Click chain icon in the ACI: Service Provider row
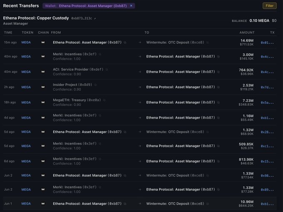Viewport: 283px width, 212px height. 43,72
